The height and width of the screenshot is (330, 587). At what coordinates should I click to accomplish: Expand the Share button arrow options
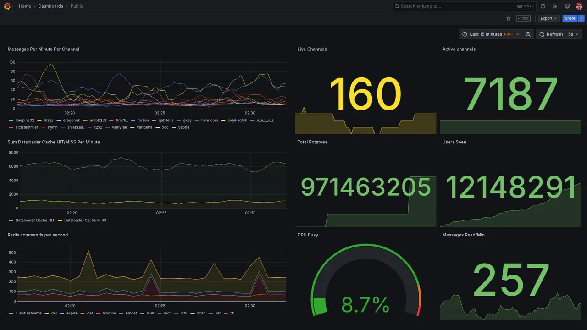click(581, 18)
